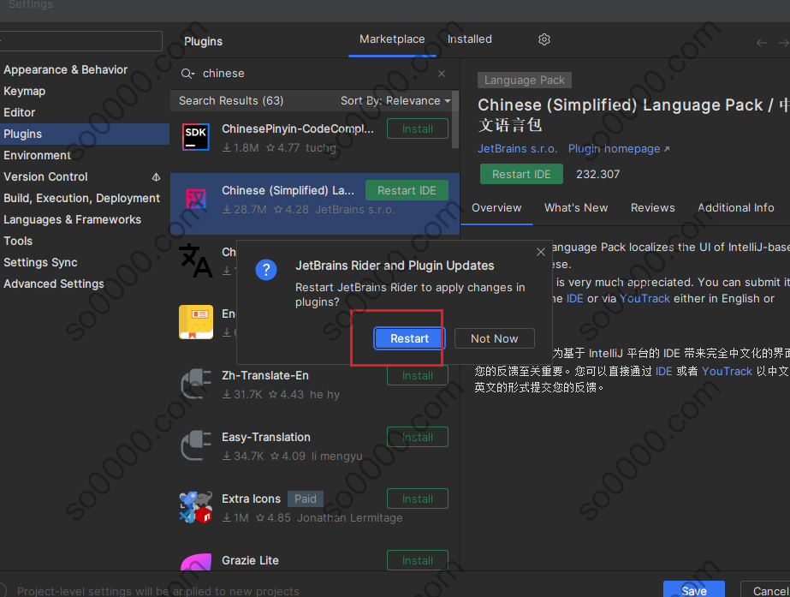Open search options magnifier in plugin search
Screen dimensions: 790x597
[x=187, y=74]
